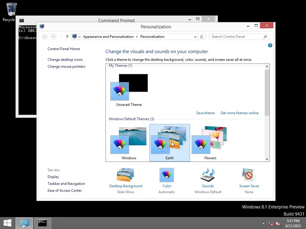Viewport: 306px width, 229px height.
Task: Click the address bar Control Panel icon
Action: pos(74,36)
